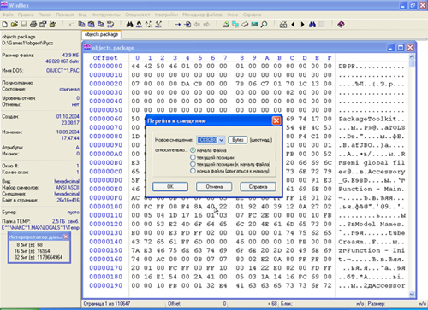
Task: Click the 'Function - Main.' ASCII text
Action: pos(372,189)
